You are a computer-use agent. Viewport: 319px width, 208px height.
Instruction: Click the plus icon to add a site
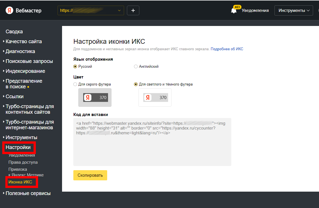pyautogui.click(x=133, y=10)
